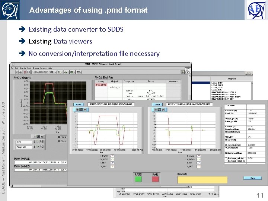The image size is (268, 201).
Task: Click the Value column header in Eval Res table
Action: [151, 82]
